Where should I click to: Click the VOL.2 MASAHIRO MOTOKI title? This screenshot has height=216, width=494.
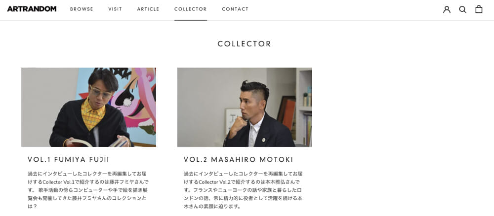(239, 160)
